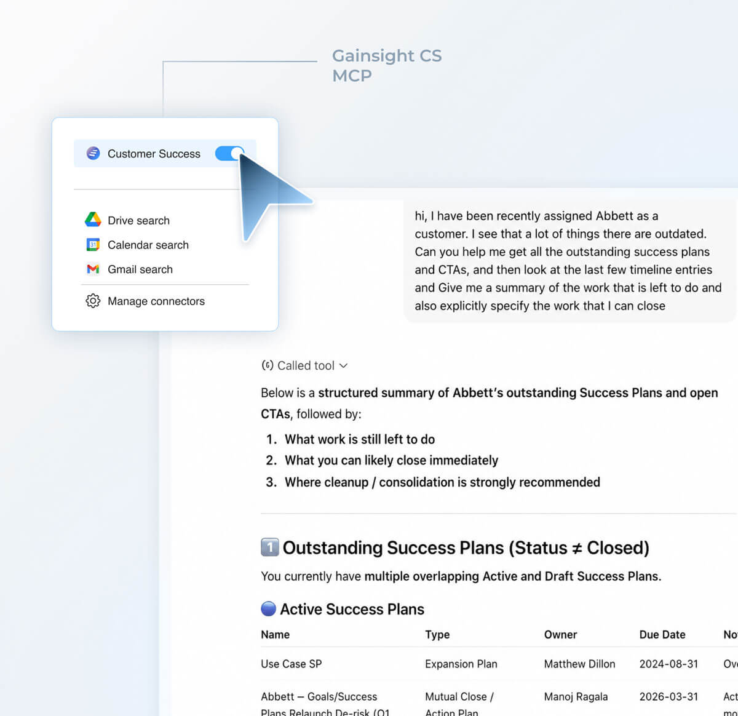Click the Google Calendar icon

pyautogui.click(x=93, y=244)
